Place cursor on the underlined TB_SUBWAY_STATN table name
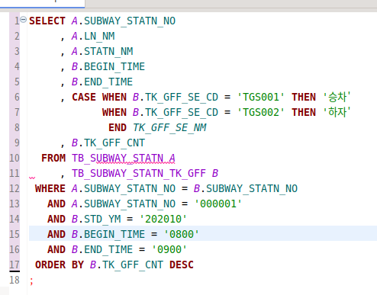377x295 pixels. tap(118, 159)
